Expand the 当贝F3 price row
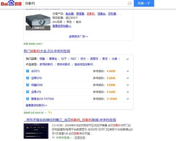Image resolution: width=176 pixels, height=141 pixels. (x=127, y=71)
